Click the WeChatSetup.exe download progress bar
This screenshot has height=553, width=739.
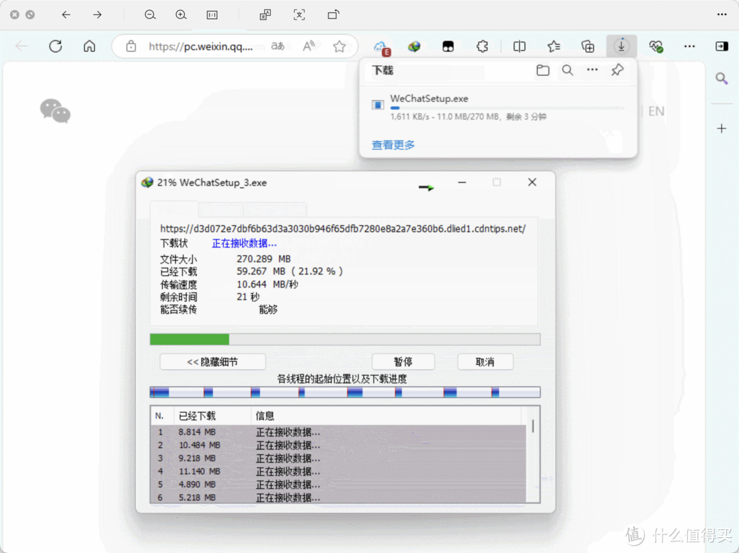click(507, 108)
